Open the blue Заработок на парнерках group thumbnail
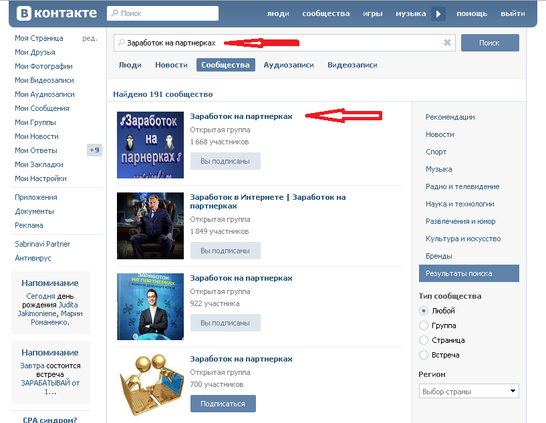Screen dimensions: 546x423 pyautogui.click(x=150, y=145)
